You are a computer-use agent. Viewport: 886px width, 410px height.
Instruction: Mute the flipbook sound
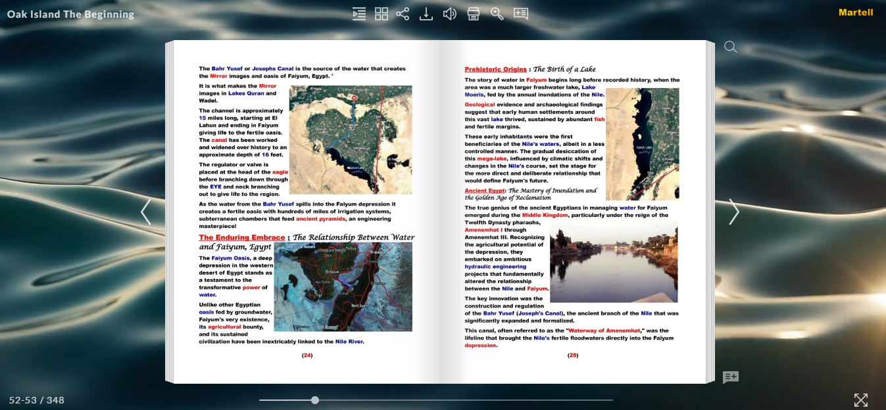click(x=450, y=14)
